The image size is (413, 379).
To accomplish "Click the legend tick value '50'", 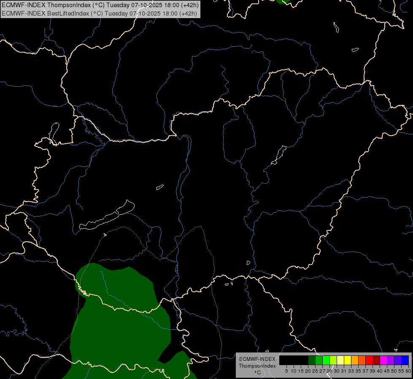I will click(x=394, y=371).
